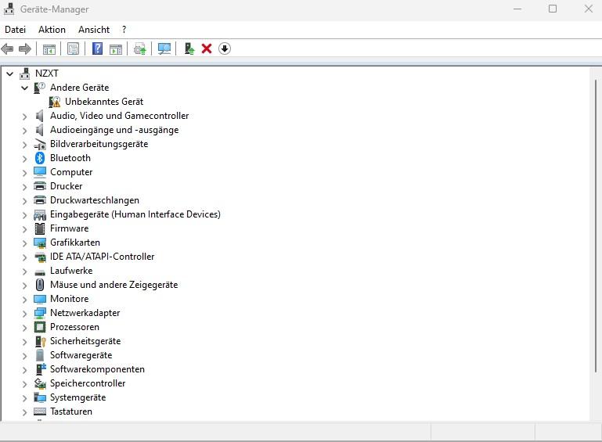This screenshot has height=442, width=602.
Task: Expand the Eingabegeräte (Human Interface Devices) chevron
Action: [x=24, y=215]
